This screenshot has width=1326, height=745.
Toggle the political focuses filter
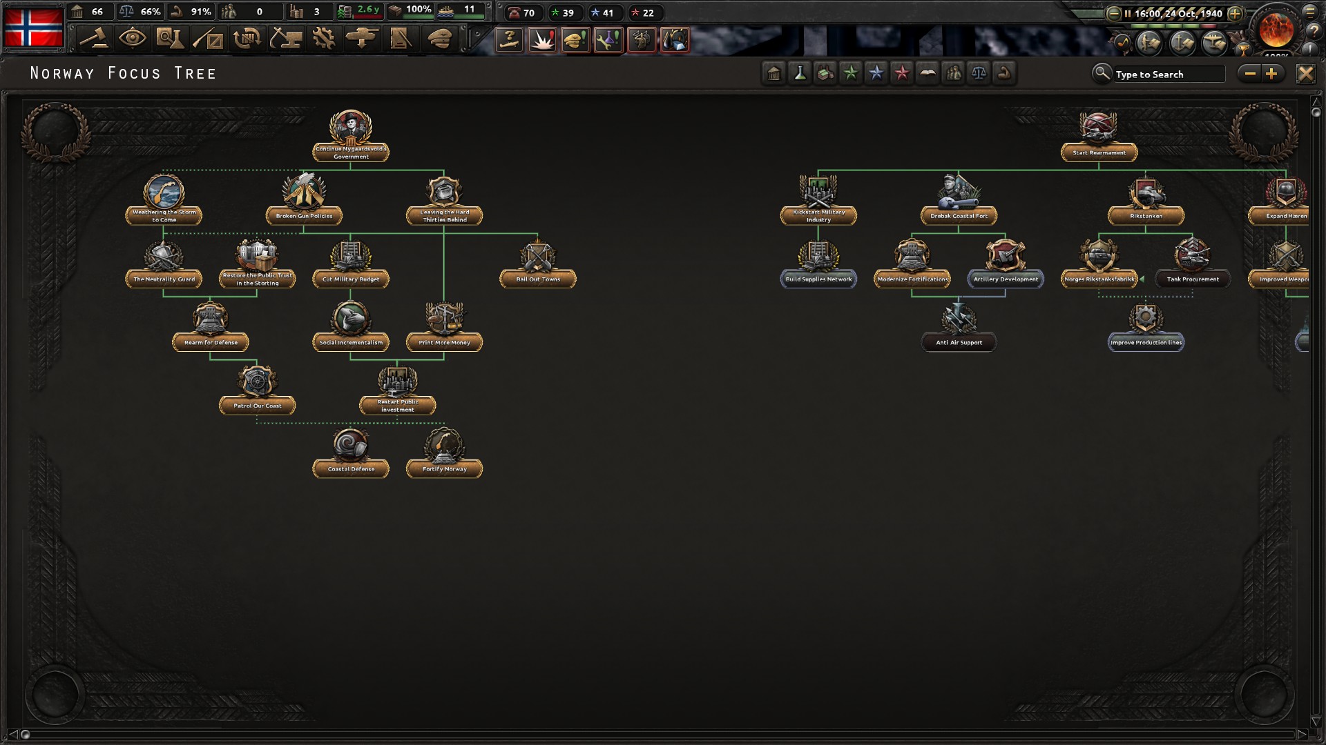[x=773, y=74]
